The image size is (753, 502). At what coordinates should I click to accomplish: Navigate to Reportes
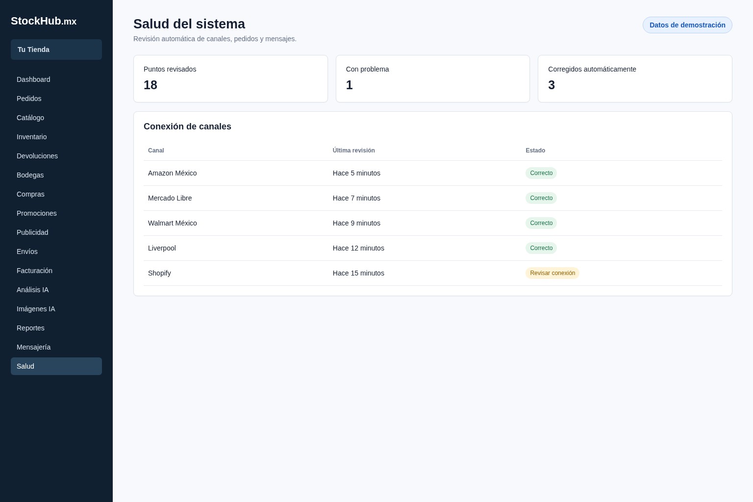tap(56, 328)
